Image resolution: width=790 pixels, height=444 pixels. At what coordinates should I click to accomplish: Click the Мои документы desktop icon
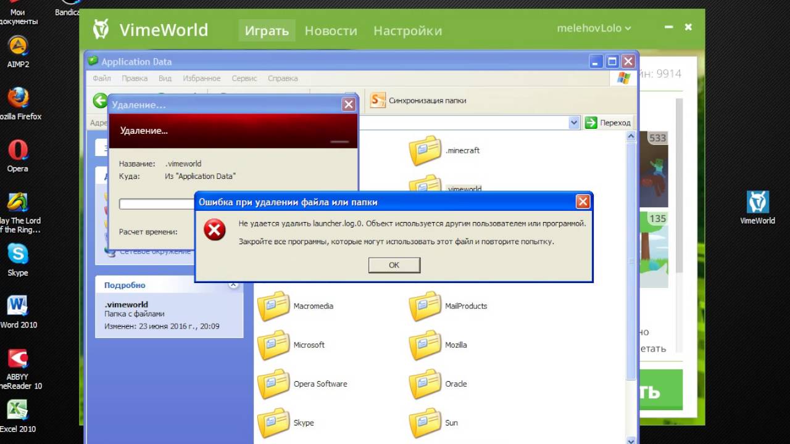[19, 12]
